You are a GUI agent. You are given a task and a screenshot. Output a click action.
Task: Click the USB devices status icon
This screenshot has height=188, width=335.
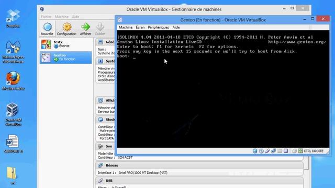(267, 151)
